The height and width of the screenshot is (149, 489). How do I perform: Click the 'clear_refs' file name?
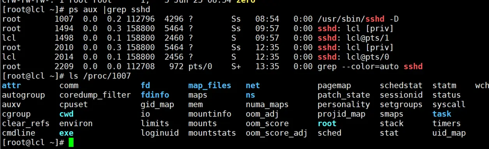26,123
